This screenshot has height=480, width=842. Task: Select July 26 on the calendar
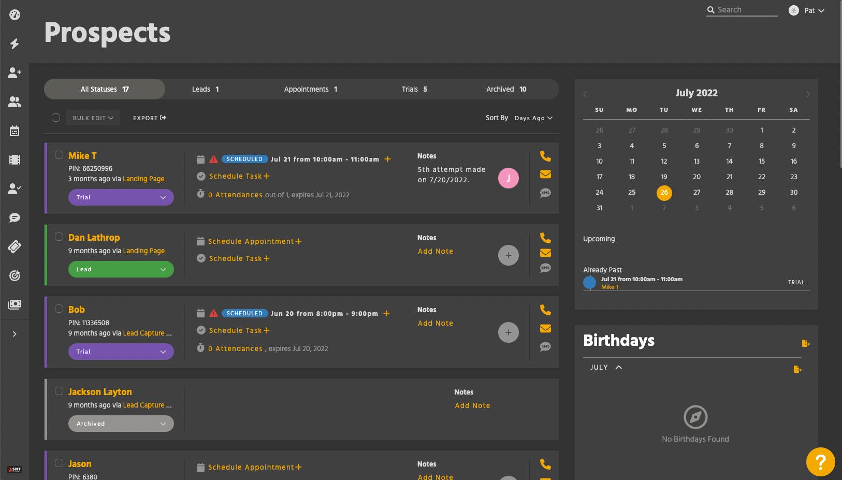(664, 193)
